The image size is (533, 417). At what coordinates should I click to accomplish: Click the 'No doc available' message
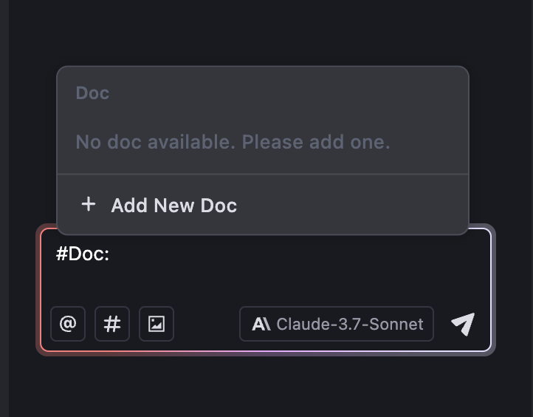[233, 142]
